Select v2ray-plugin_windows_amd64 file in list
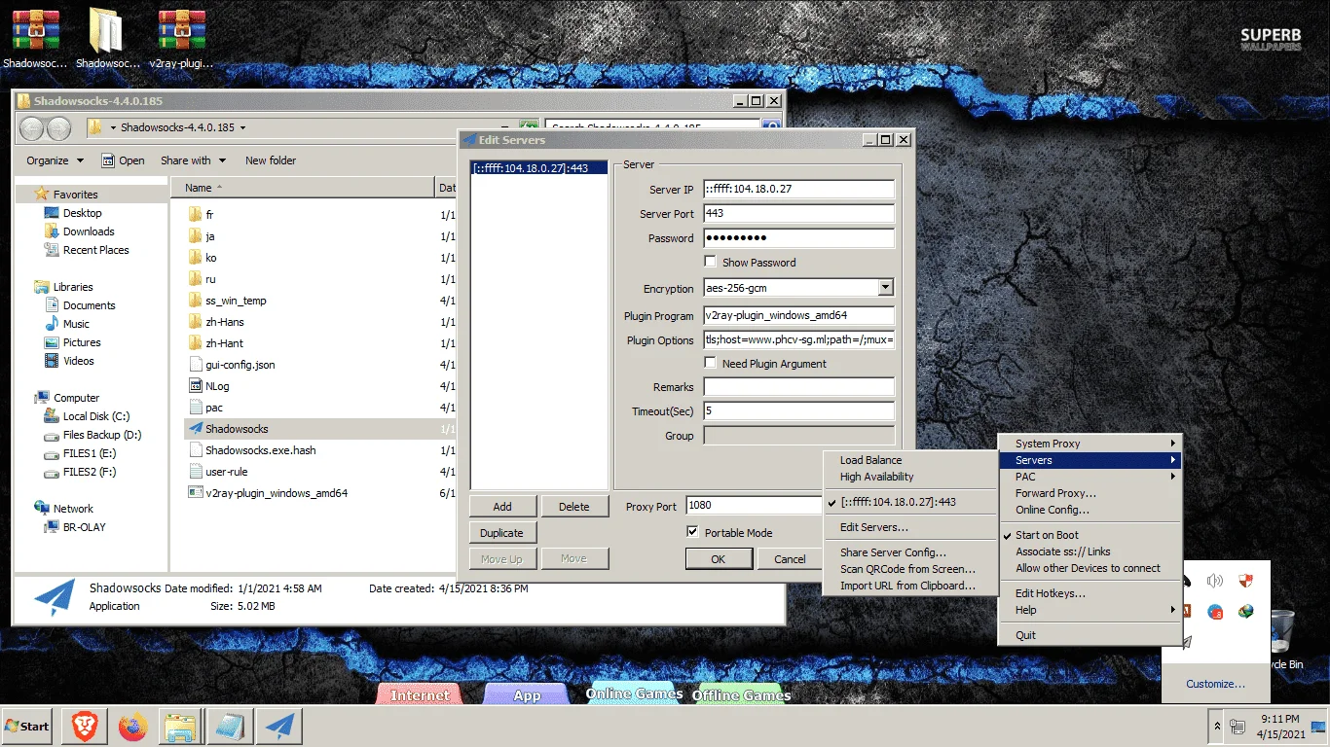Screen dimensions: 1330x747 [276, 493]
